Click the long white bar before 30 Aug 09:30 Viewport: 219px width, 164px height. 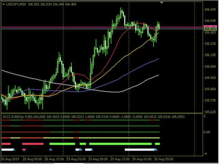point(139,150)
